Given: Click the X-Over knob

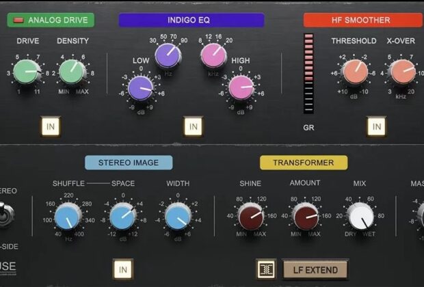Looking at the screenshot, I should (401, 71).
